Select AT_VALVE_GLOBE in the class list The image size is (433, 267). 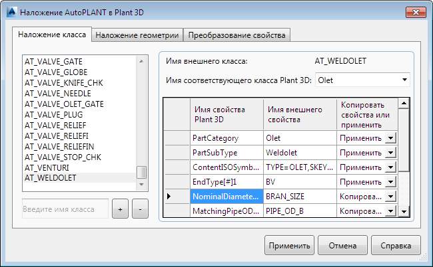coord(79,72)
